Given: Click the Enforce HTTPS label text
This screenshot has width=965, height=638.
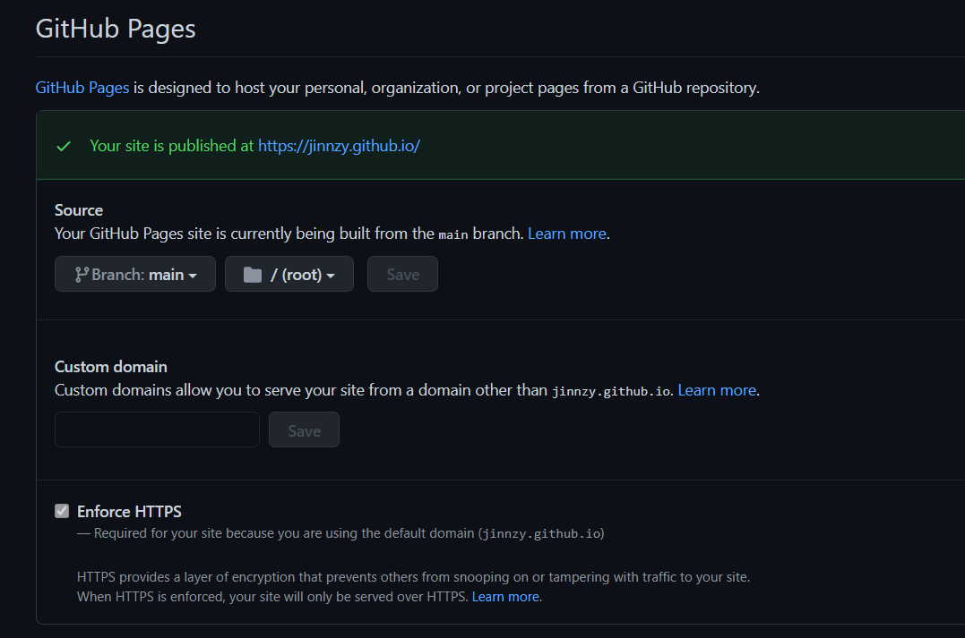Looking at the screenshot, I should (129, 512).
